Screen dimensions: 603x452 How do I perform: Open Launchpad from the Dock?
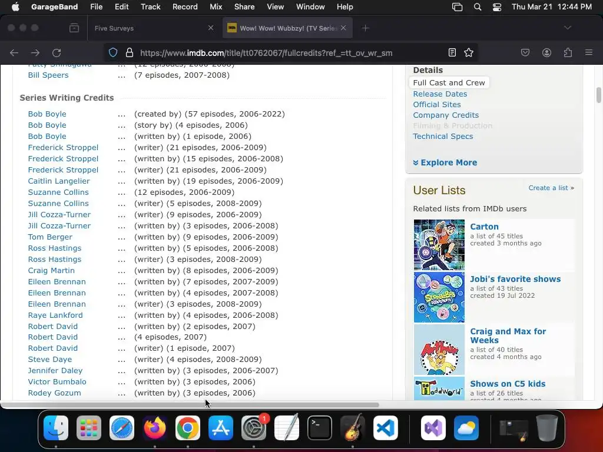point(89,428)
